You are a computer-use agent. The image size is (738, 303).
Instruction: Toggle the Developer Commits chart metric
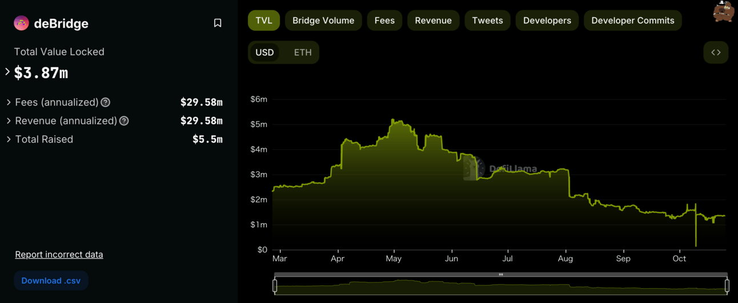coord(633,21)
